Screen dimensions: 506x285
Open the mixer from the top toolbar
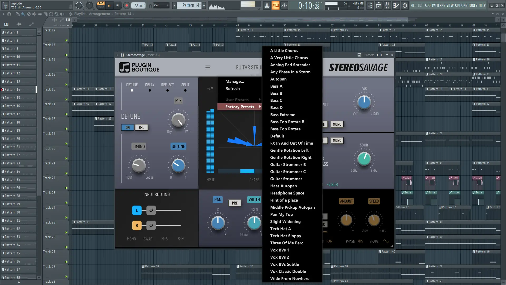click(x=387, y=5)
